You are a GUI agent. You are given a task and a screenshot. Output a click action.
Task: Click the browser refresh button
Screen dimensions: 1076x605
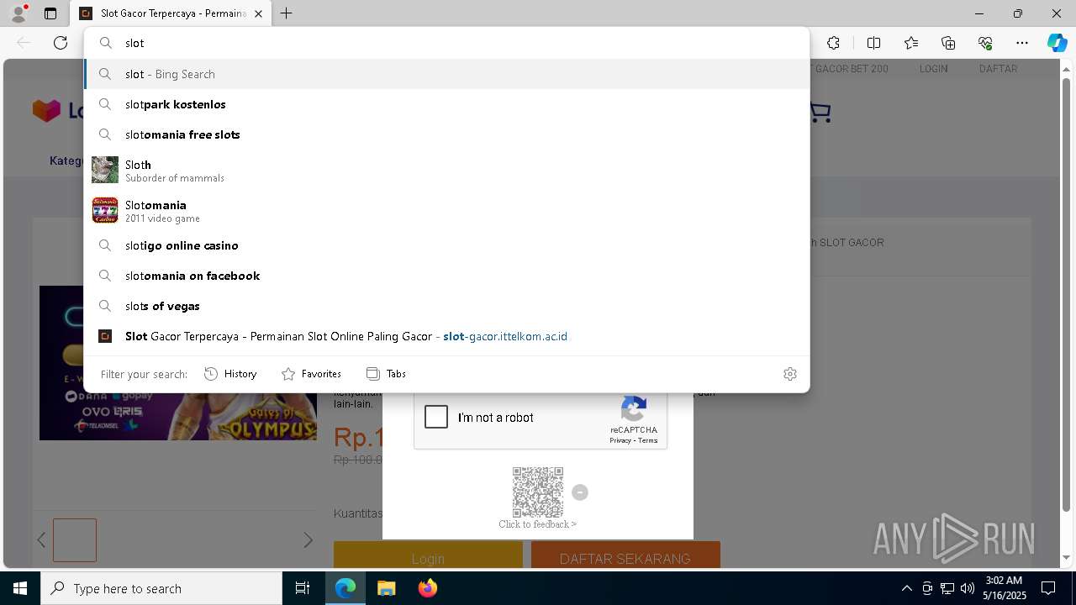61,43
